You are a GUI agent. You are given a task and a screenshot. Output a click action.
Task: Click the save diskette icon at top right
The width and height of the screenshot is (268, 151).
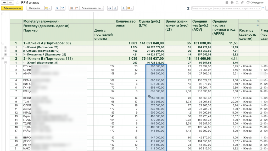pyautogui.click(x=227, y=3)
